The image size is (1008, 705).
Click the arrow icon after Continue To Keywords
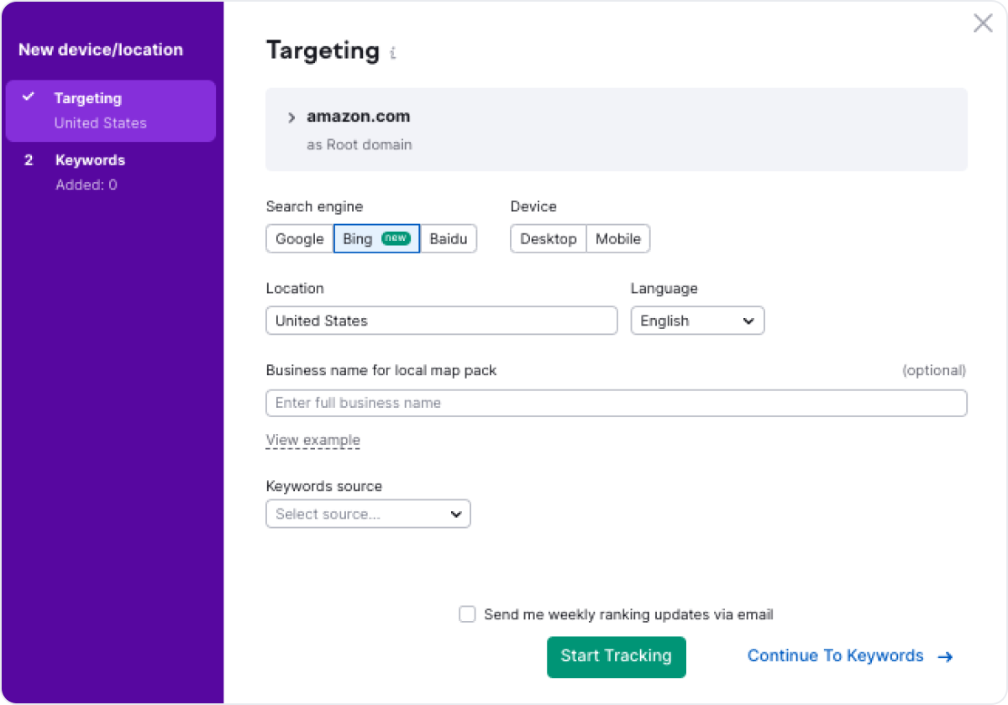pos(944,656)
